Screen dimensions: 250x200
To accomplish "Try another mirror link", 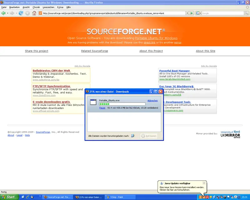I will point(178,42).
